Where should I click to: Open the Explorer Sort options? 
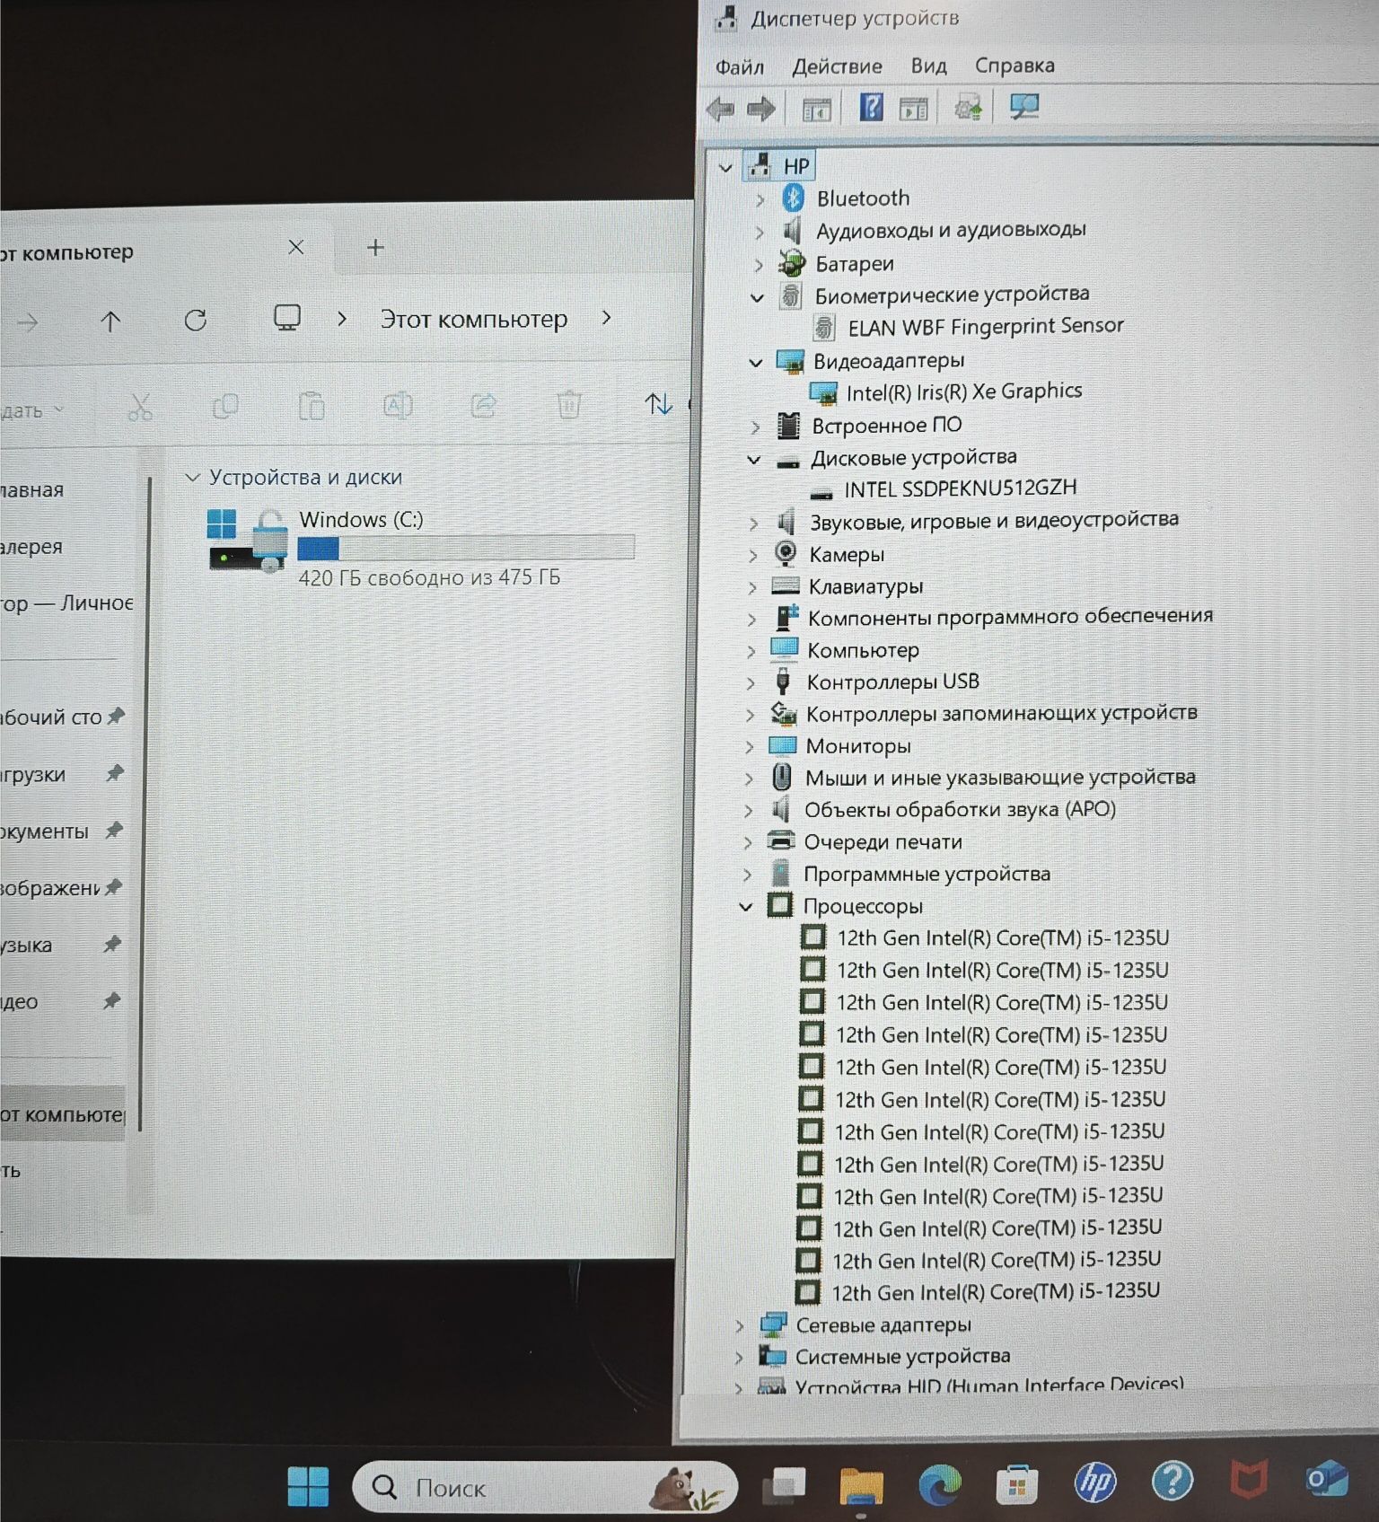point(659,404)
